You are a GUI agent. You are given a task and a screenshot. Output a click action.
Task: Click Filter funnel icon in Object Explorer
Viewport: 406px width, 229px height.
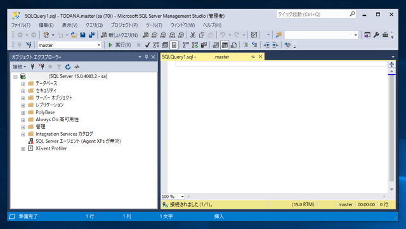(x=59, y=67)
